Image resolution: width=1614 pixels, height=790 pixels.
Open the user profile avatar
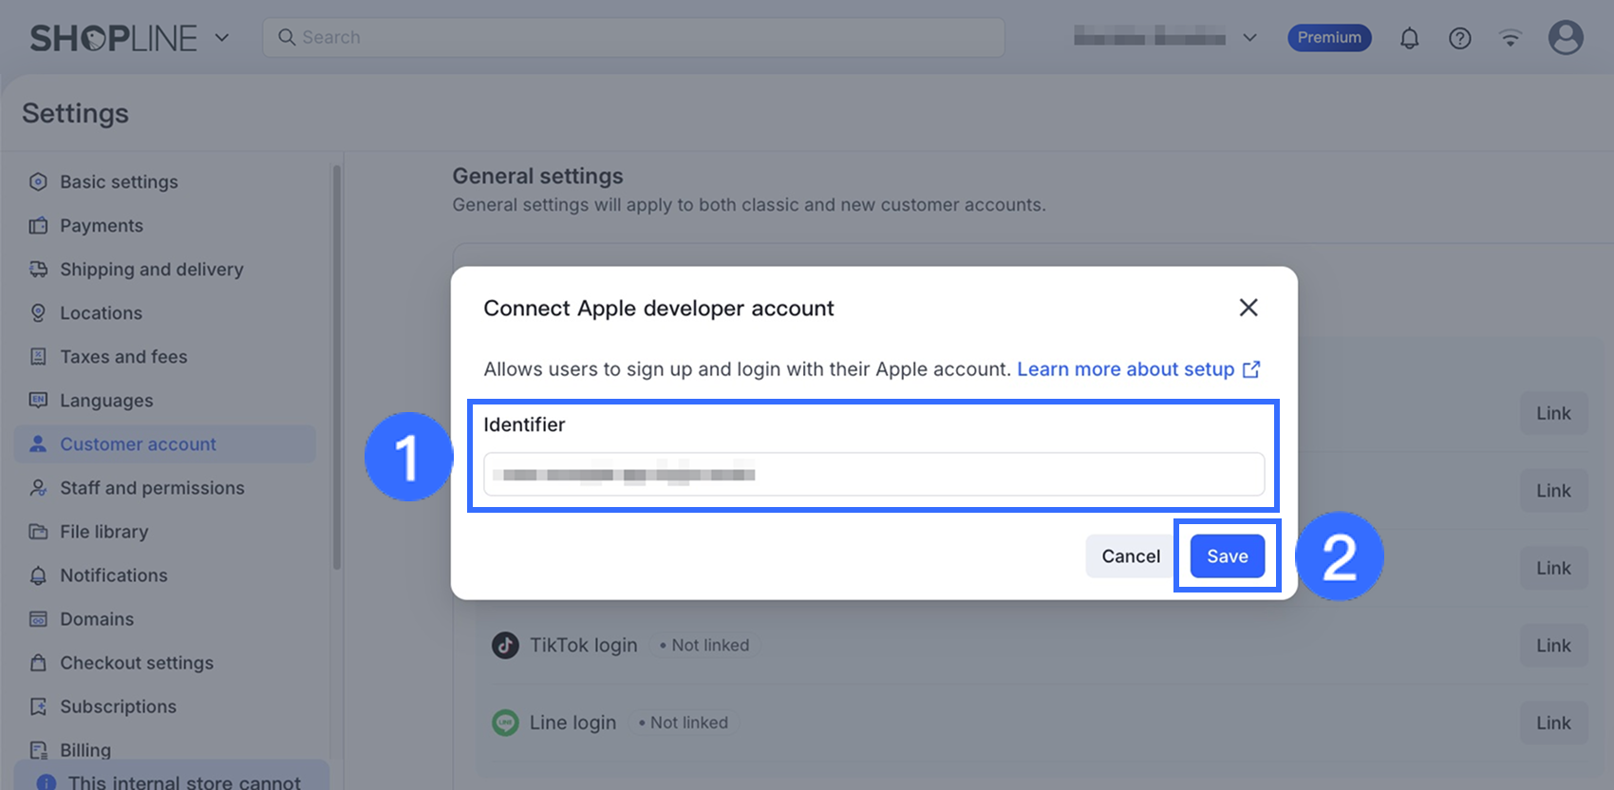tap(1566, 38)
